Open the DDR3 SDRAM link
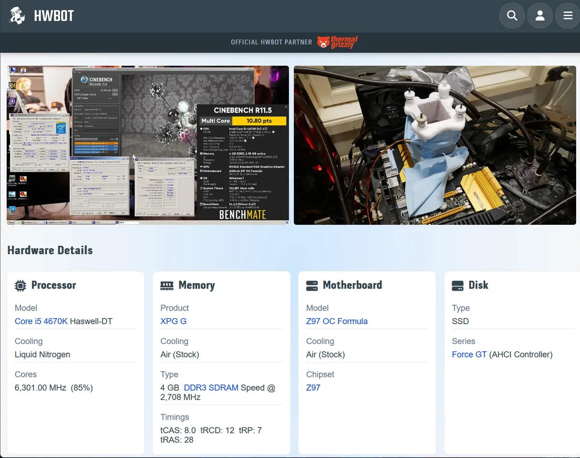Screen dimensions: 580x458 click(x=211, y=387)
